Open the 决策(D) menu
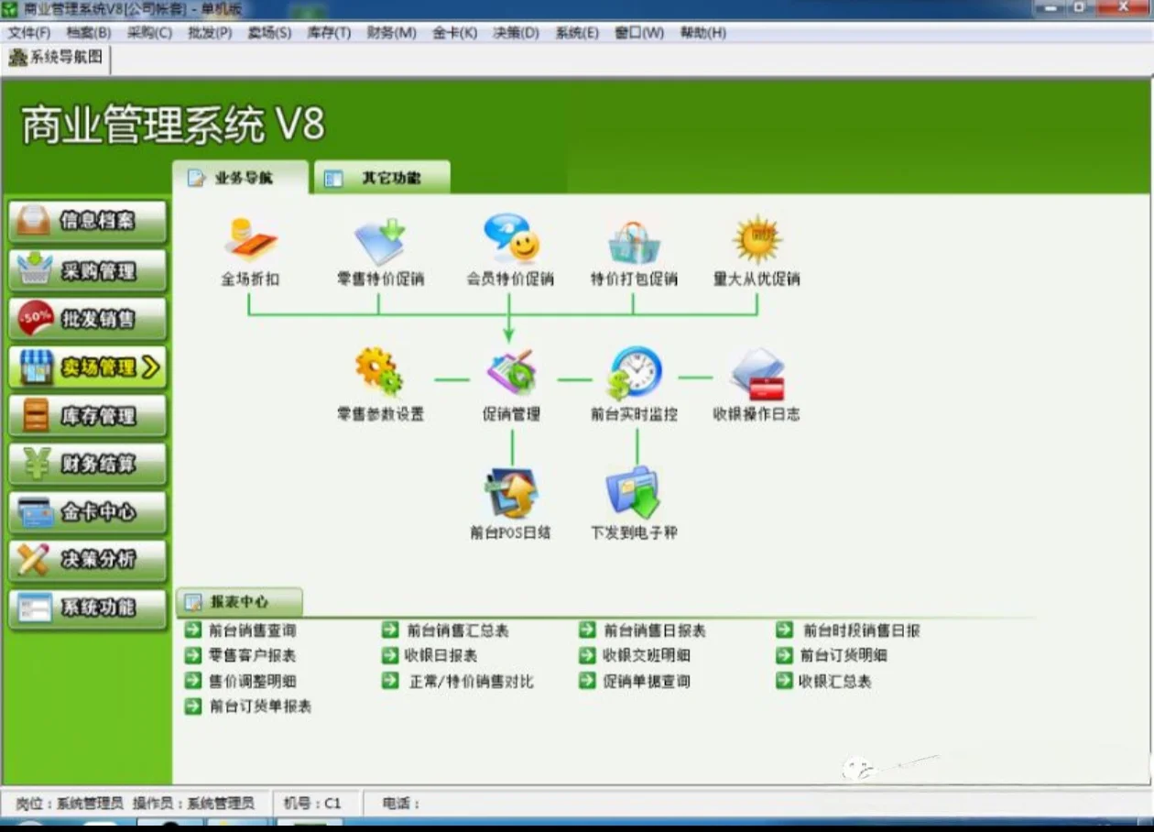Screen dimensions: 1154x832 [516, 33]
